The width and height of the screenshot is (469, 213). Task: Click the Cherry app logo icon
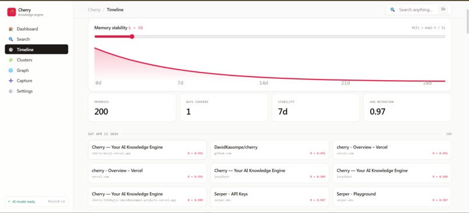(12, 12)
